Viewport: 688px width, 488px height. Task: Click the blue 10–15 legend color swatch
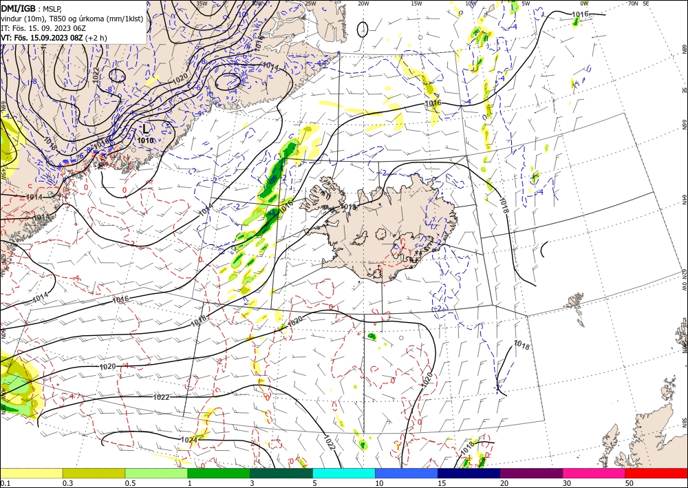tap(407, 473)
